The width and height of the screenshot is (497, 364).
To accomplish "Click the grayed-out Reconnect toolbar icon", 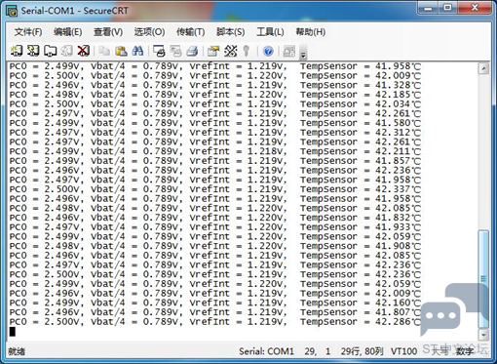I will [x=67, y=51].
